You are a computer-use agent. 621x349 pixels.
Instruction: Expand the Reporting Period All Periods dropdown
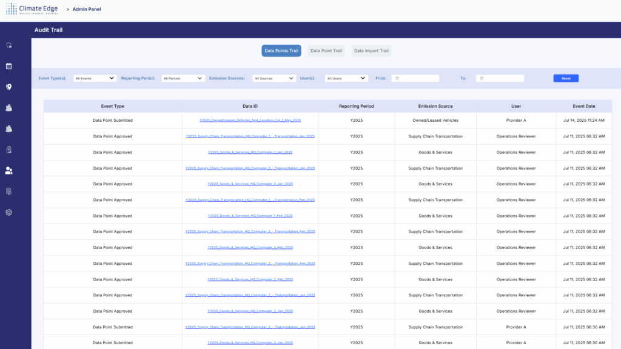[x=183, y=78]
